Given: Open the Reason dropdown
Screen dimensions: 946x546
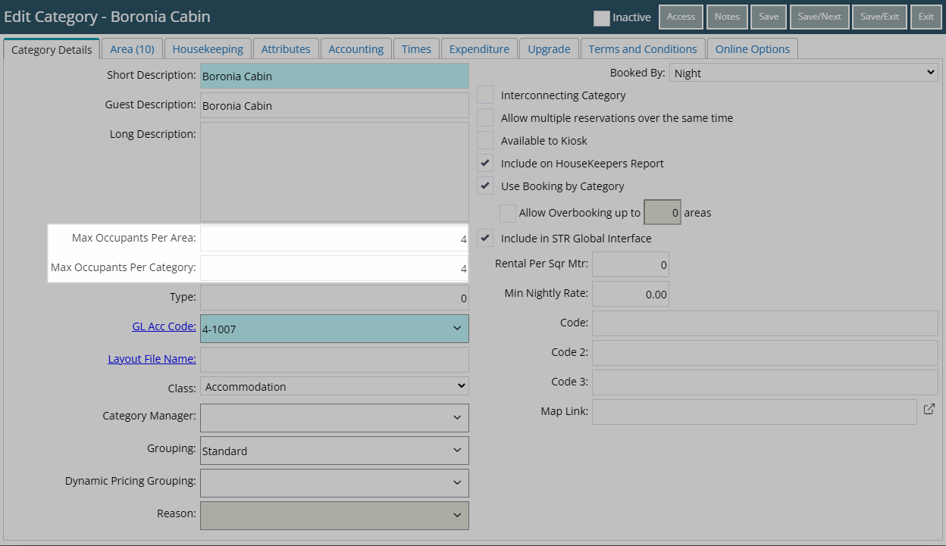Looking at the screenshot, I should pos(334,516).
